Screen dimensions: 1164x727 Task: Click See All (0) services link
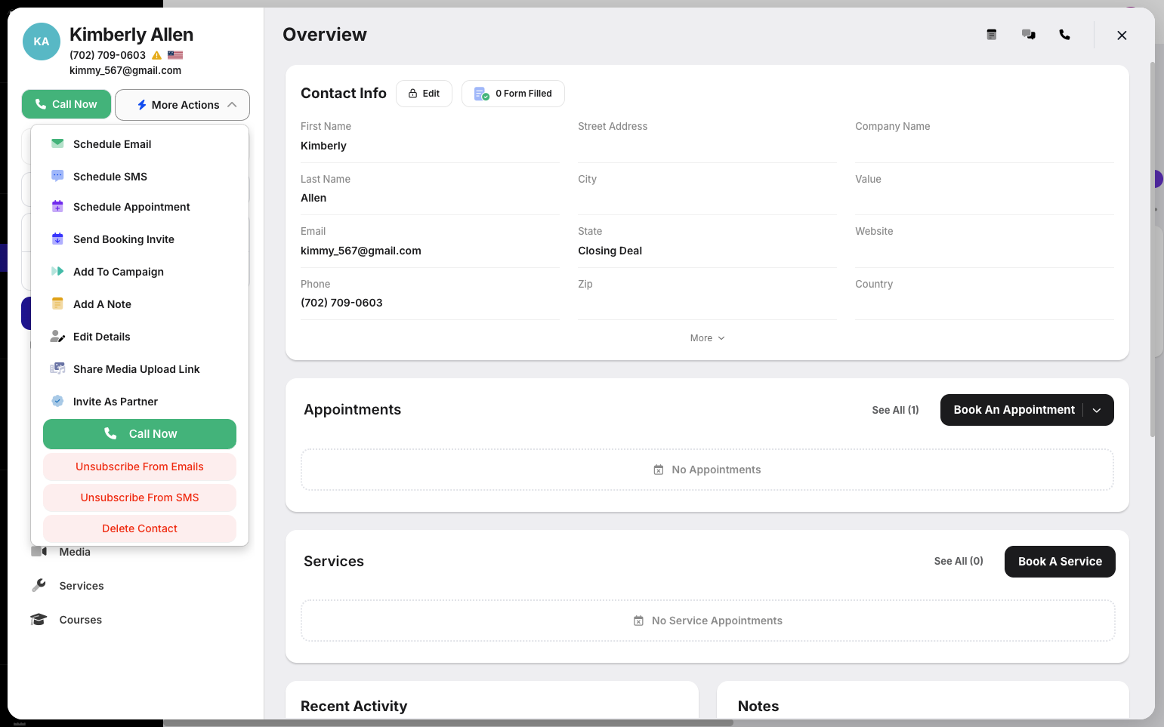click(959, 561)
